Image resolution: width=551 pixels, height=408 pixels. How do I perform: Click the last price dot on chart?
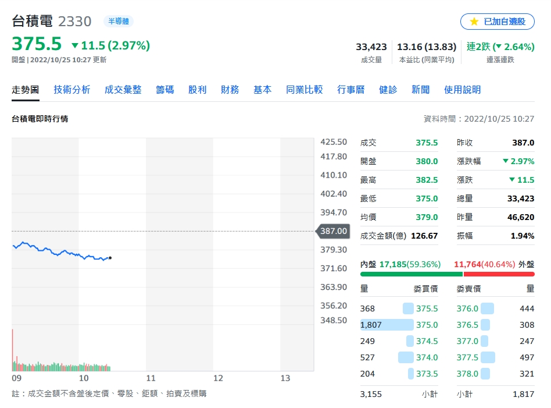coord(110,258)
